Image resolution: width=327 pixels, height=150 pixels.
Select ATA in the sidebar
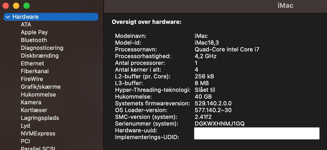click(26, 24)
